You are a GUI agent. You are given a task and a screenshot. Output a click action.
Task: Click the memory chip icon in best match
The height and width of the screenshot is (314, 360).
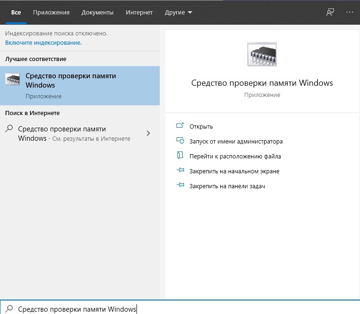pyautogui.click(x=13, y=79)
